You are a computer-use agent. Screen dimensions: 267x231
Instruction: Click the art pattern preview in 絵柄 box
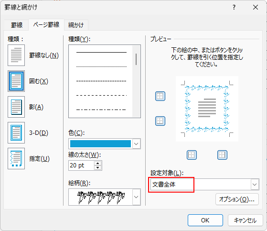click(x=100, y=197)
